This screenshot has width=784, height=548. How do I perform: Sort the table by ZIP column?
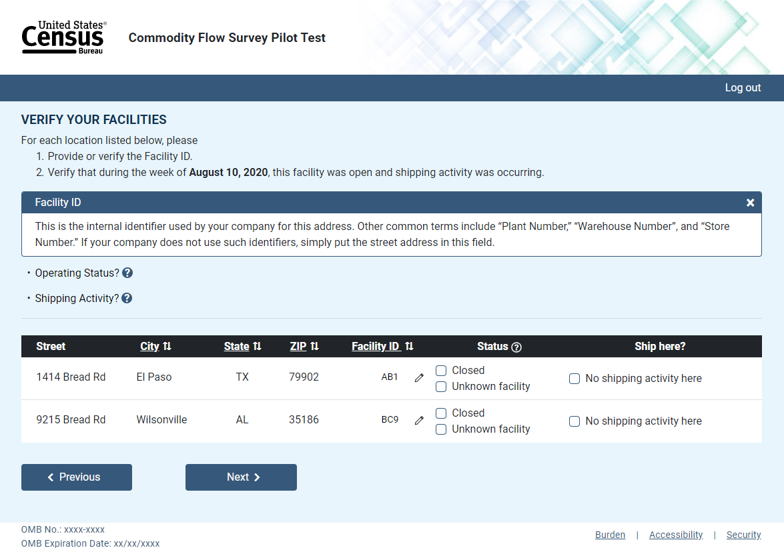click(304, 347)
